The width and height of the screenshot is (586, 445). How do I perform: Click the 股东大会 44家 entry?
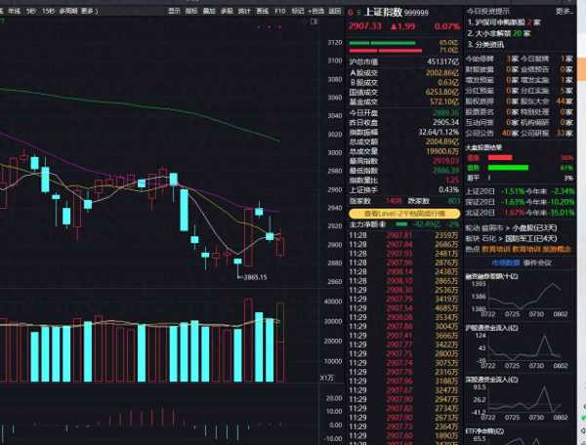546,101
